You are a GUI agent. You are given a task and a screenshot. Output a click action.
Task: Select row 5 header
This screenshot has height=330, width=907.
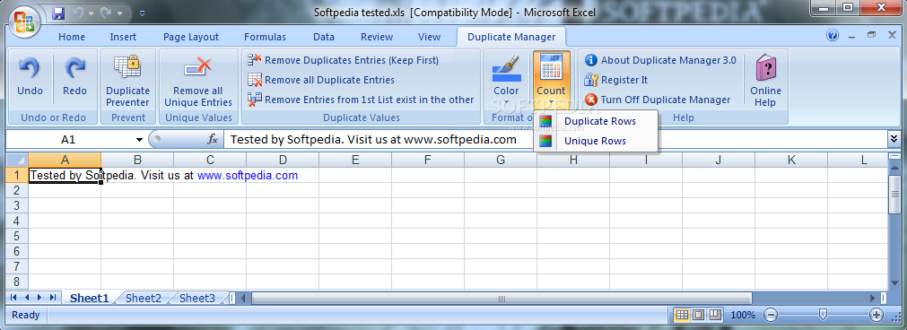pyautogui.click(x=17, y=236)
